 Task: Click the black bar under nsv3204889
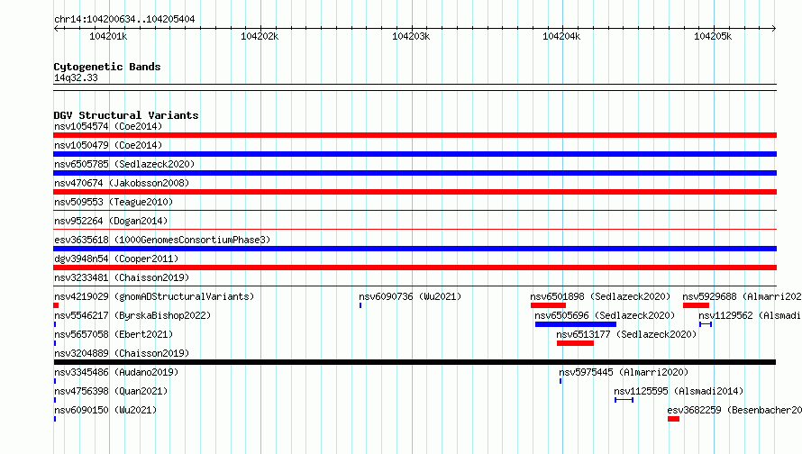[x=415, y=362]
